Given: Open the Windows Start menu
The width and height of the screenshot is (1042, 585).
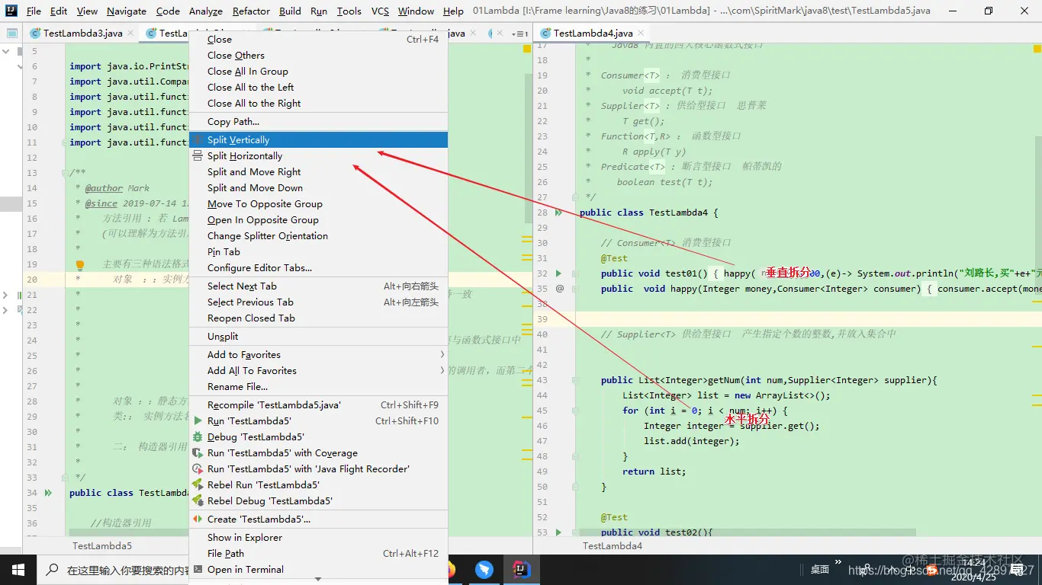Looking at the screenshot, I should click(18, 570).
